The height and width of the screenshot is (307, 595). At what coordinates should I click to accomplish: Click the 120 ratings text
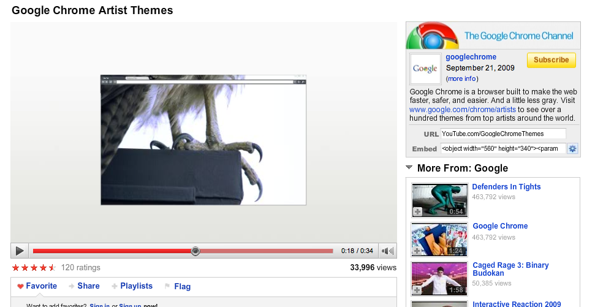(x=81, y=268)
